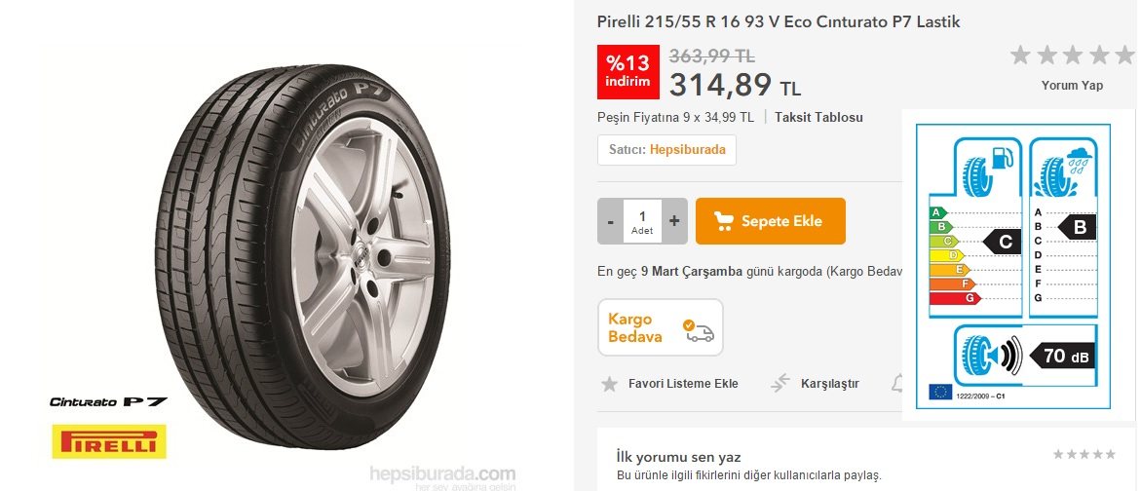The image size is (1141, 491).
Task: Click the yellow Pirelli logo
Action: point(109,442)
